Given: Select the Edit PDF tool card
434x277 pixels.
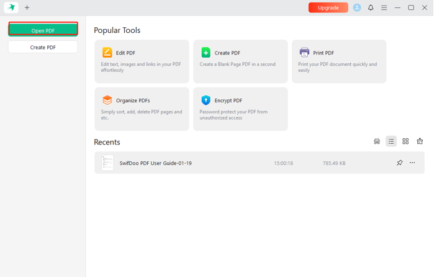Looking at the screenshot, I should tap(142, 61).
